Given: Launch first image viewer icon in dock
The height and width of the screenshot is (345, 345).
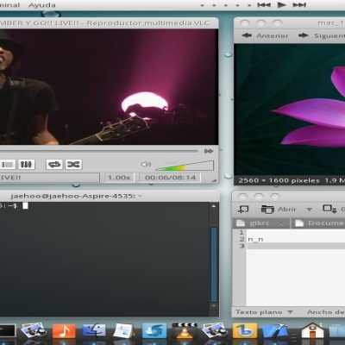Looking at the screenshot, I should tap(34, 330).
